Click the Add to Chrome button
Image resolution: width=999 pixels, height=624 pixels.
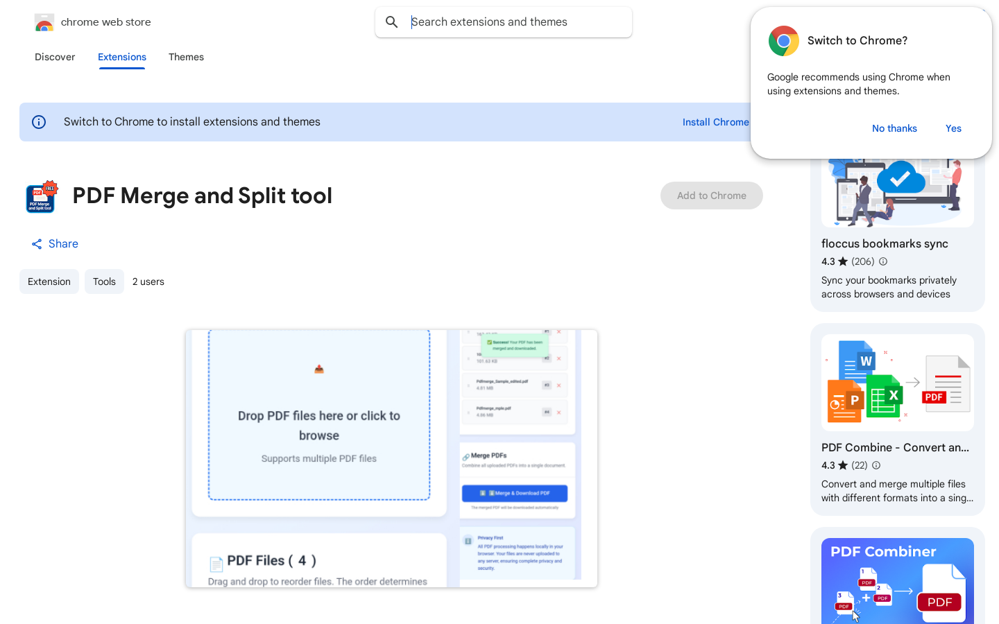(712, 196)
